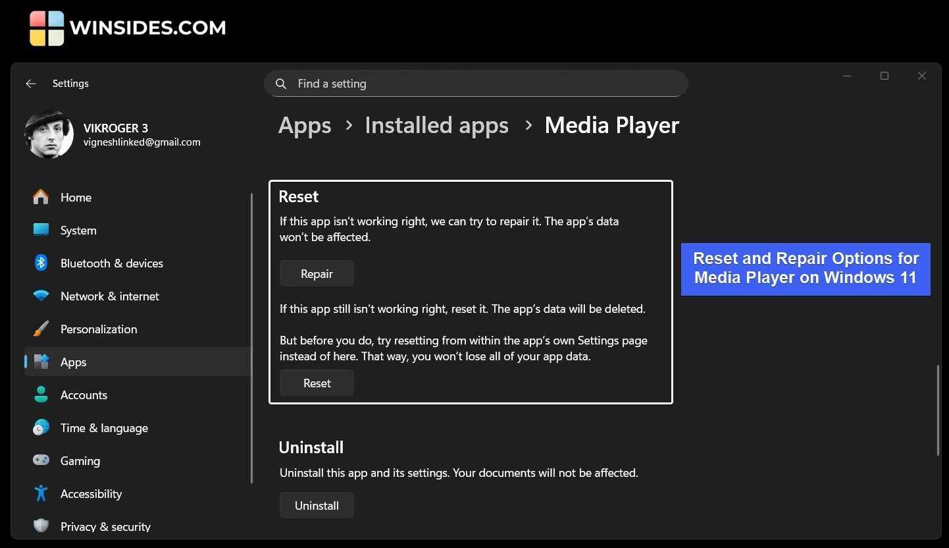The height and width of the screenshot is (548, 949).
Task: Navigate to Installed apps breadcrumb
Action: pos(436,125)
